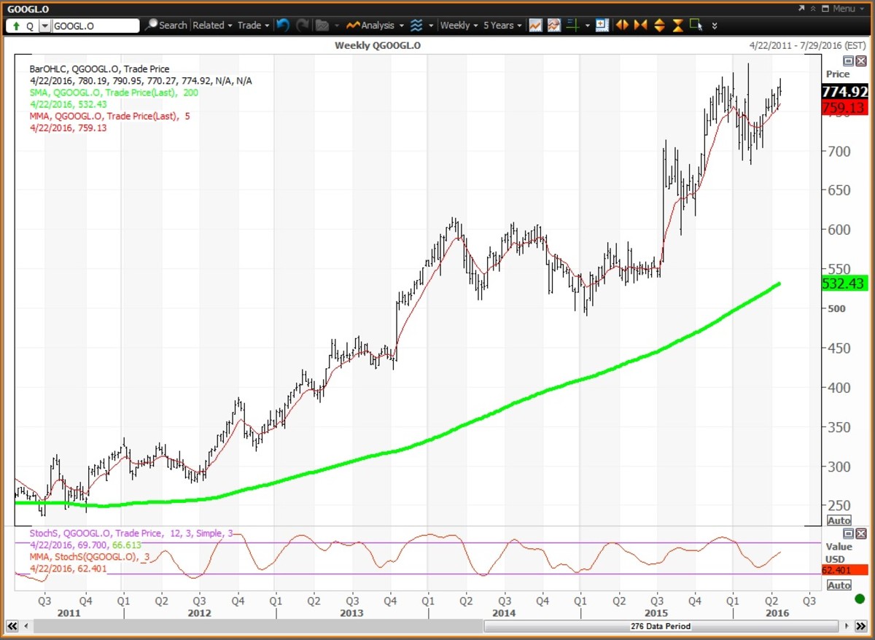Open the Menu at the top right
Viewport: 875px width, 640px height.
coord(844,8)
